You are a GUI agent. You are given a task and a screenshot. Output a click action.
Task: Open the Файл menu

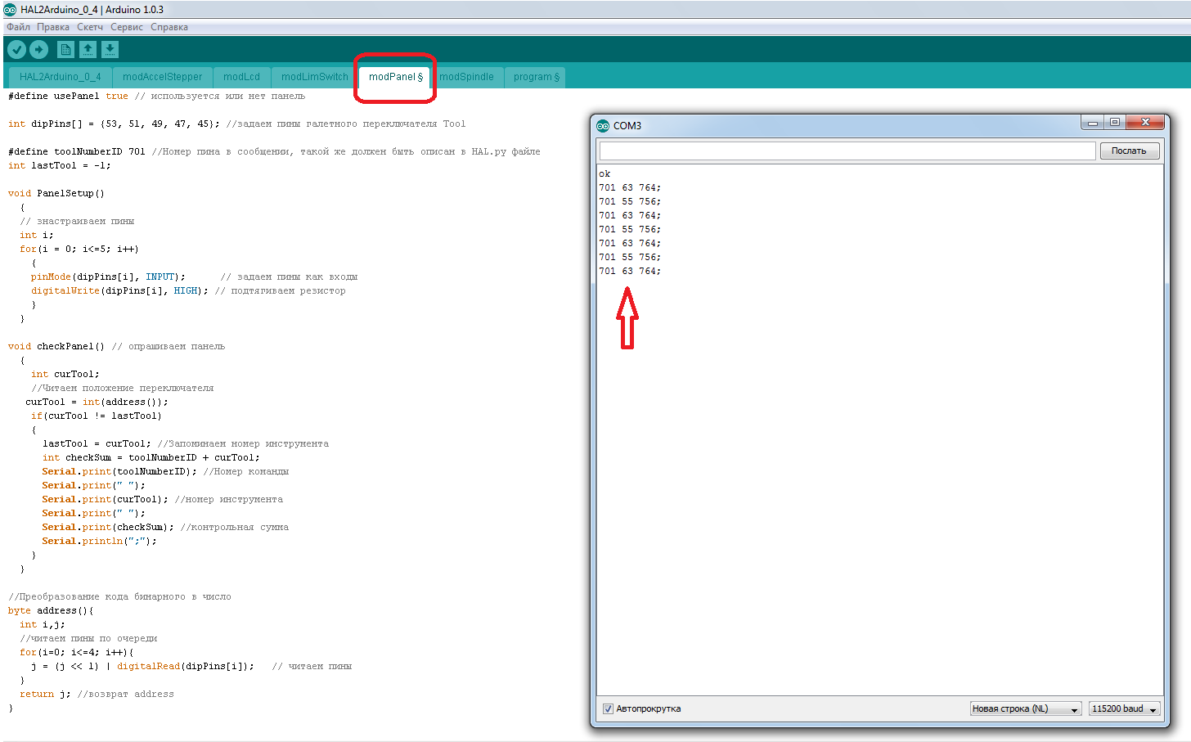pyautogui.click(x=18, y=27)
